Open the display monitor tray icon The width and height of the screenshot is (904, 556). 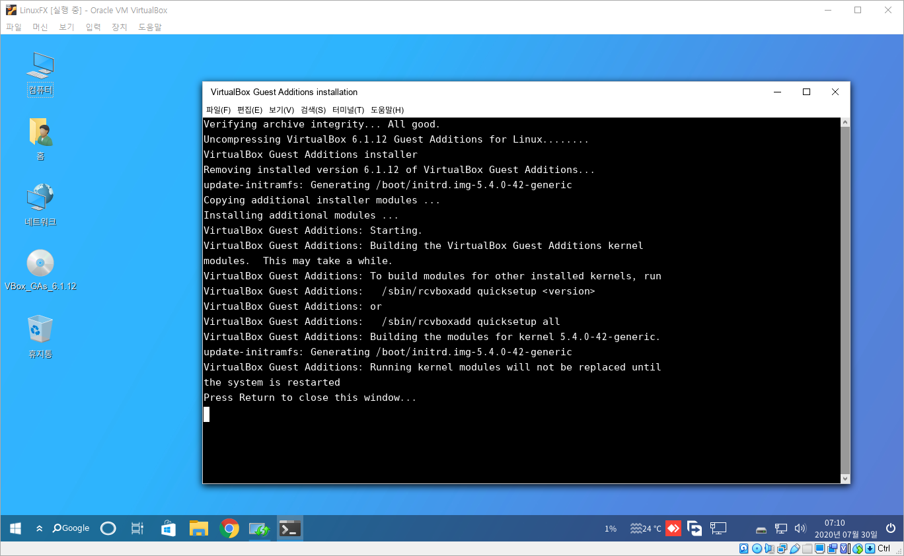tap(718, 528)
